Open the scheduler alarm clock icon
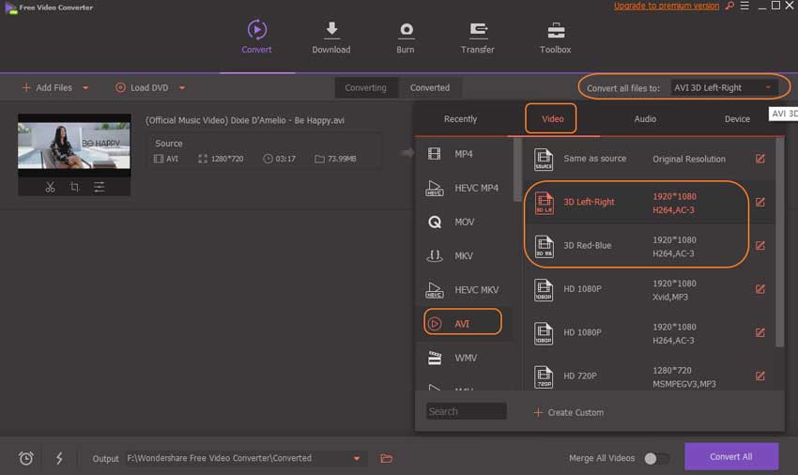The width and height of the screenshot is (798, 475). [26, 458]
